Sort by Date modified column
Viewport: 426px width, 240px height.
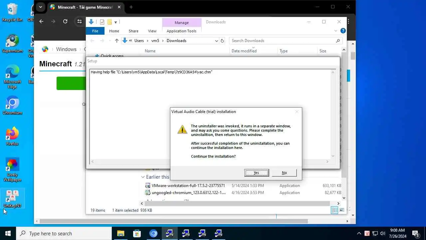(244, 51)
